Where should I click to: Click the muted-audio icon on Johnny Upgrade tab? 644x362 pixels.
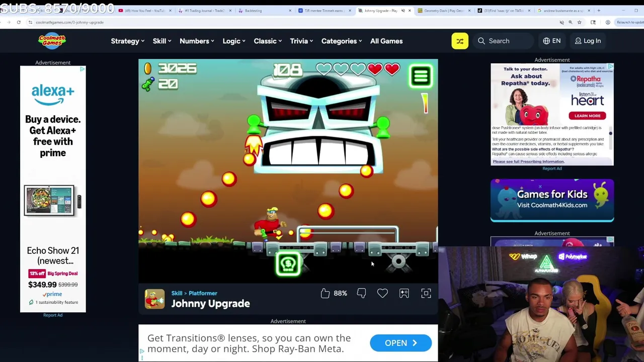pos(403,11)
